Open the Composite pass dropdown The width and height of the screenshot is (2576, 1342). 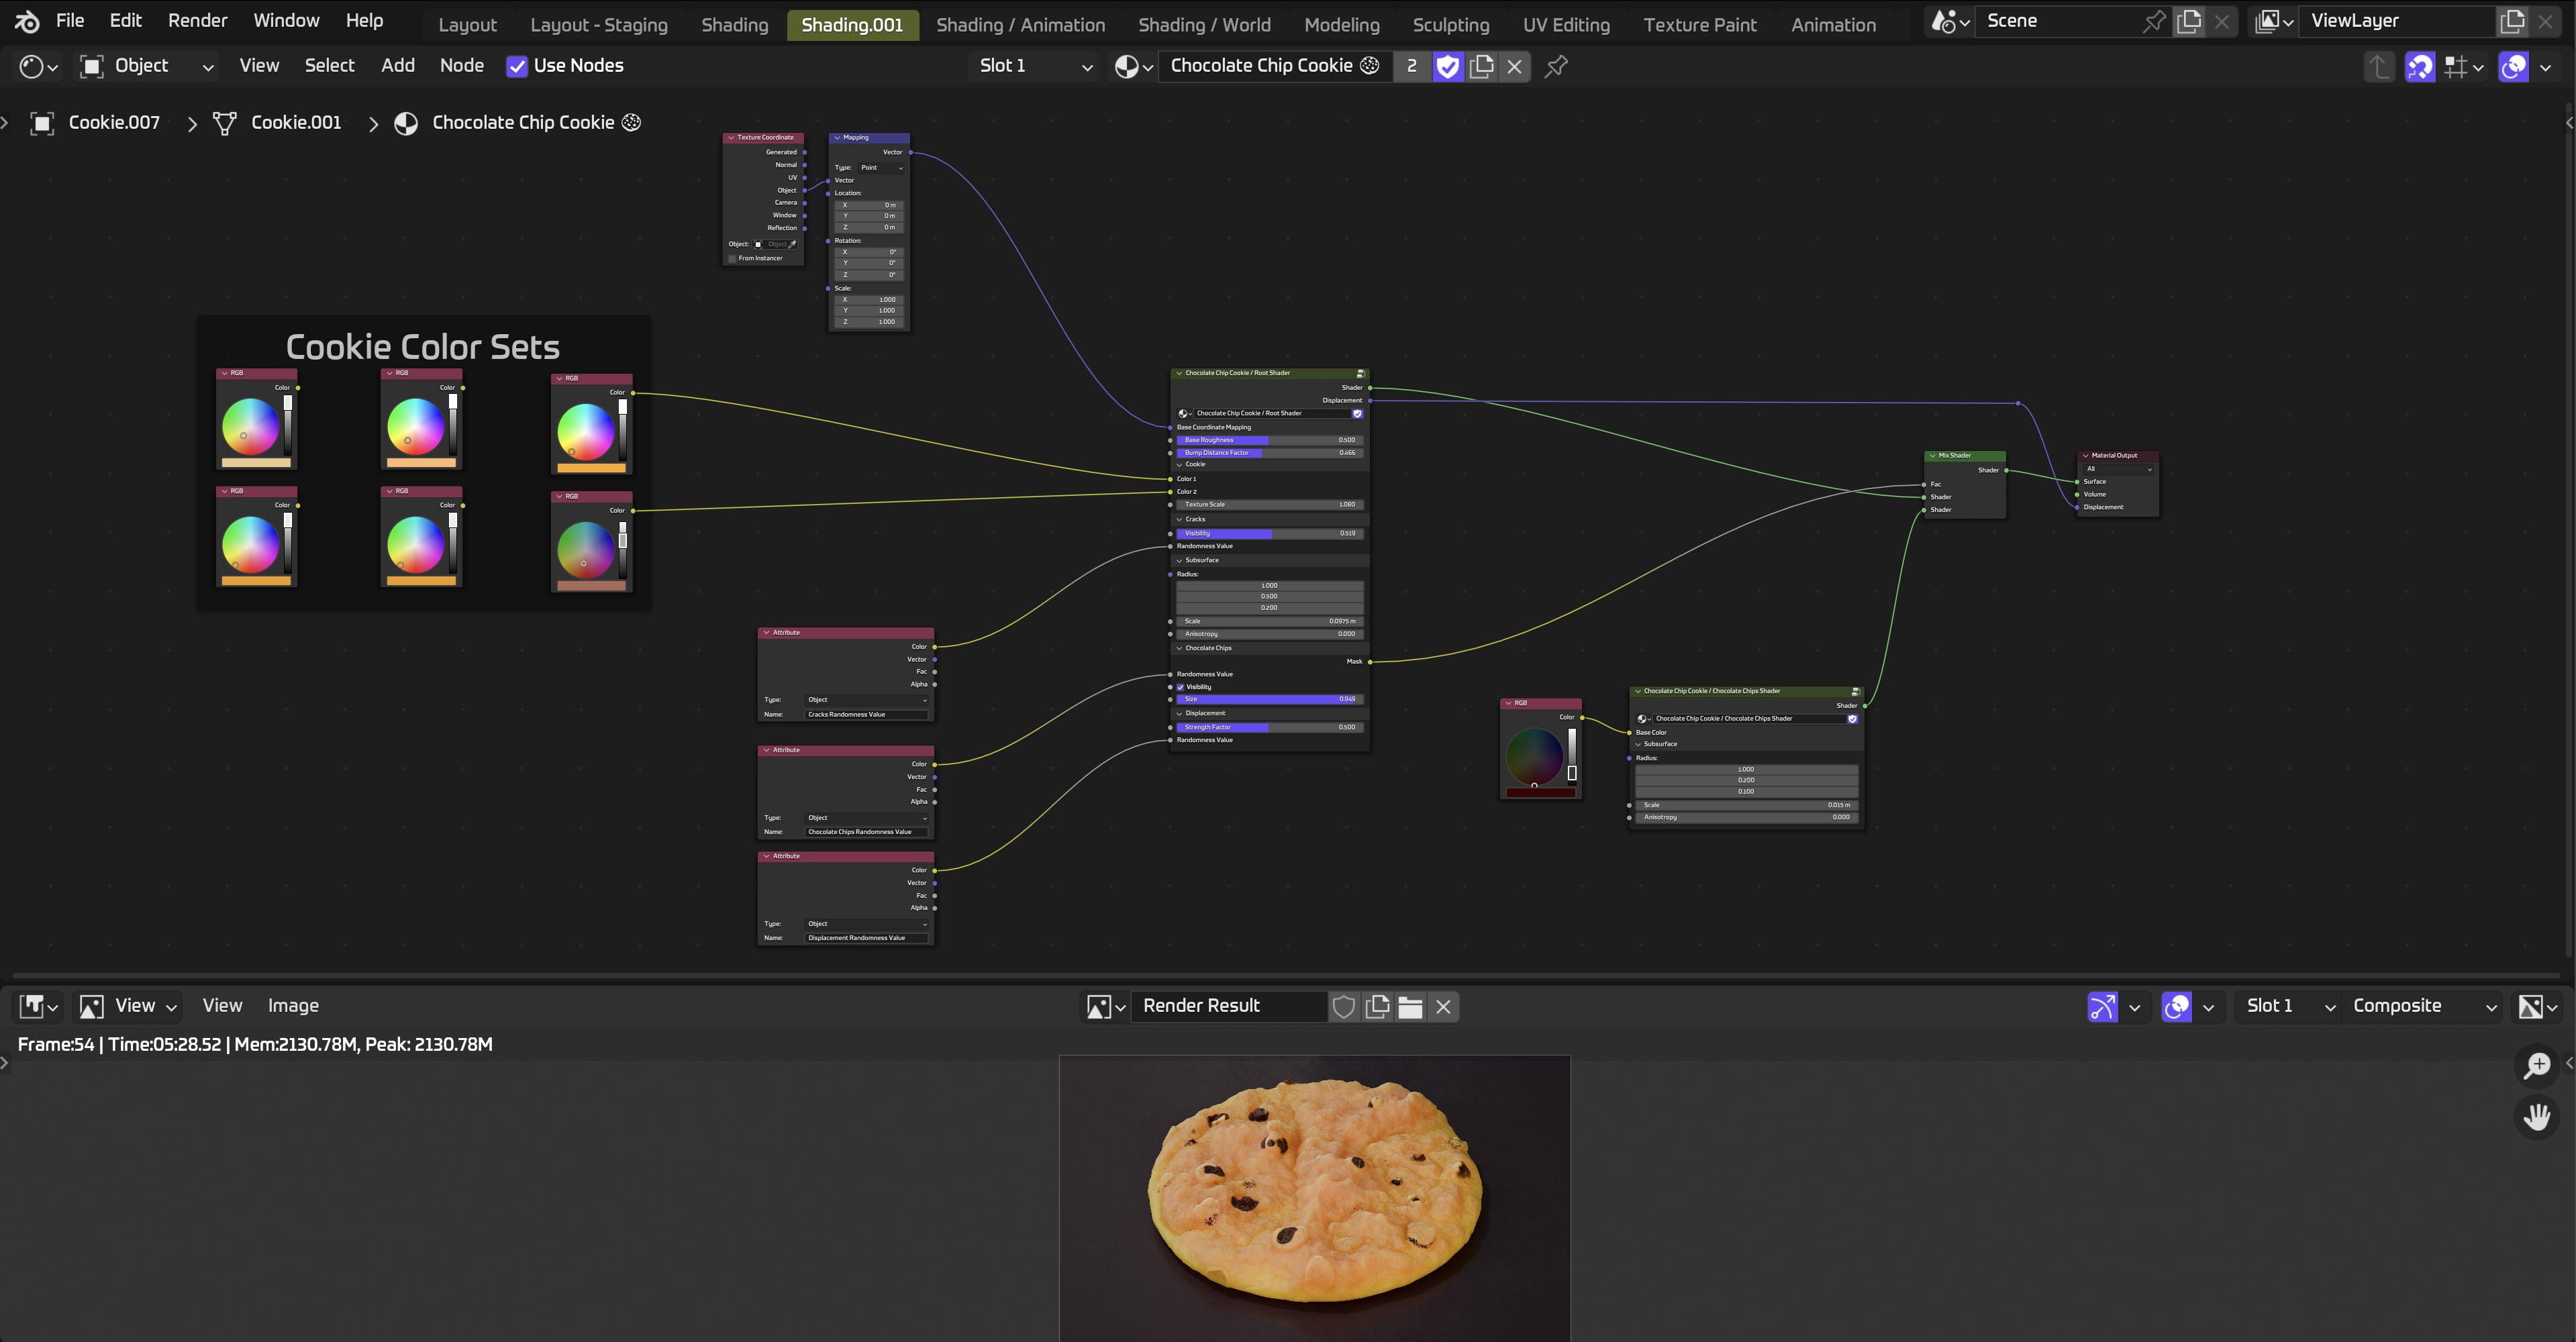(2420, 1006)
